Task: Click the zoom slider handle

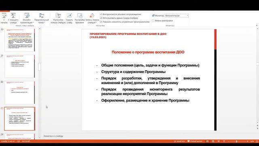Action: [x=237, y=142]
